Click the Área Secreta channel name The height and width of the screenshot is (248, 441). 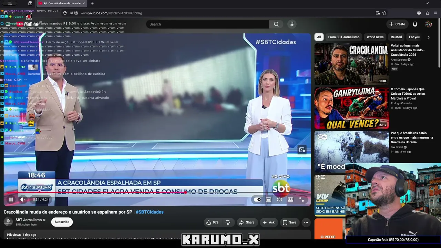click(399, 60)
